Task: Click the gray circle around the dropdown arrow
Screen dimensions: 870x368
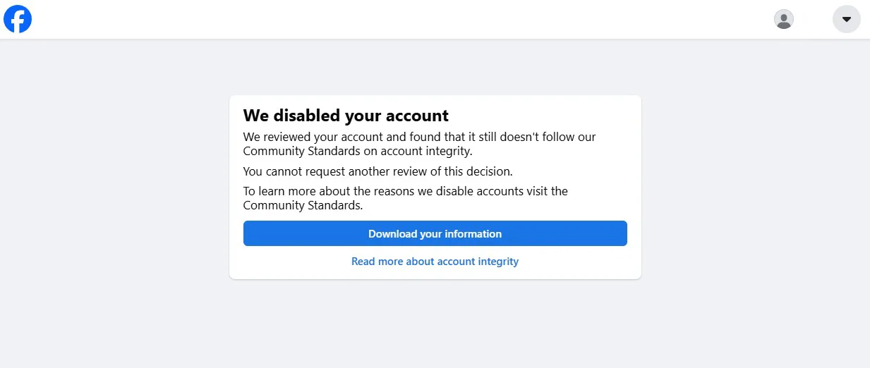Action: coord(847,19)
